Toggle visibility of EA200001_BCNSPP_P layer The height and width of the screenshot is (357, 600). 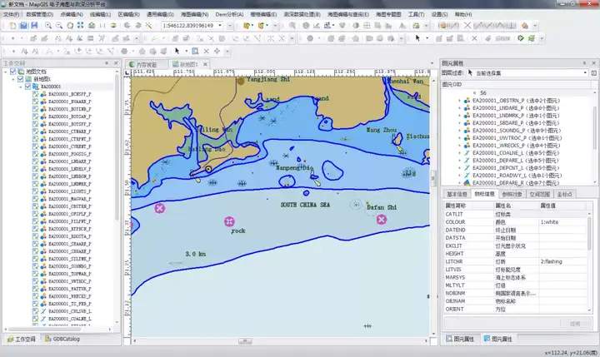(x=35, y=94)
